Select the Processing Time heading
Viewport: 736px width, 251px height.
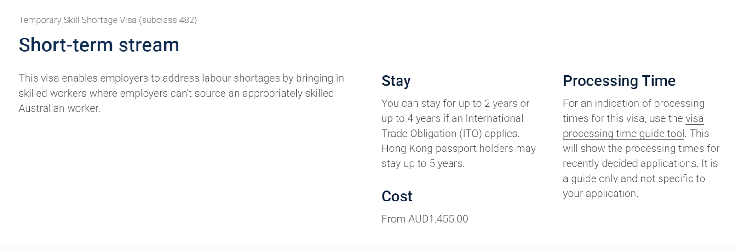[619, 81]
